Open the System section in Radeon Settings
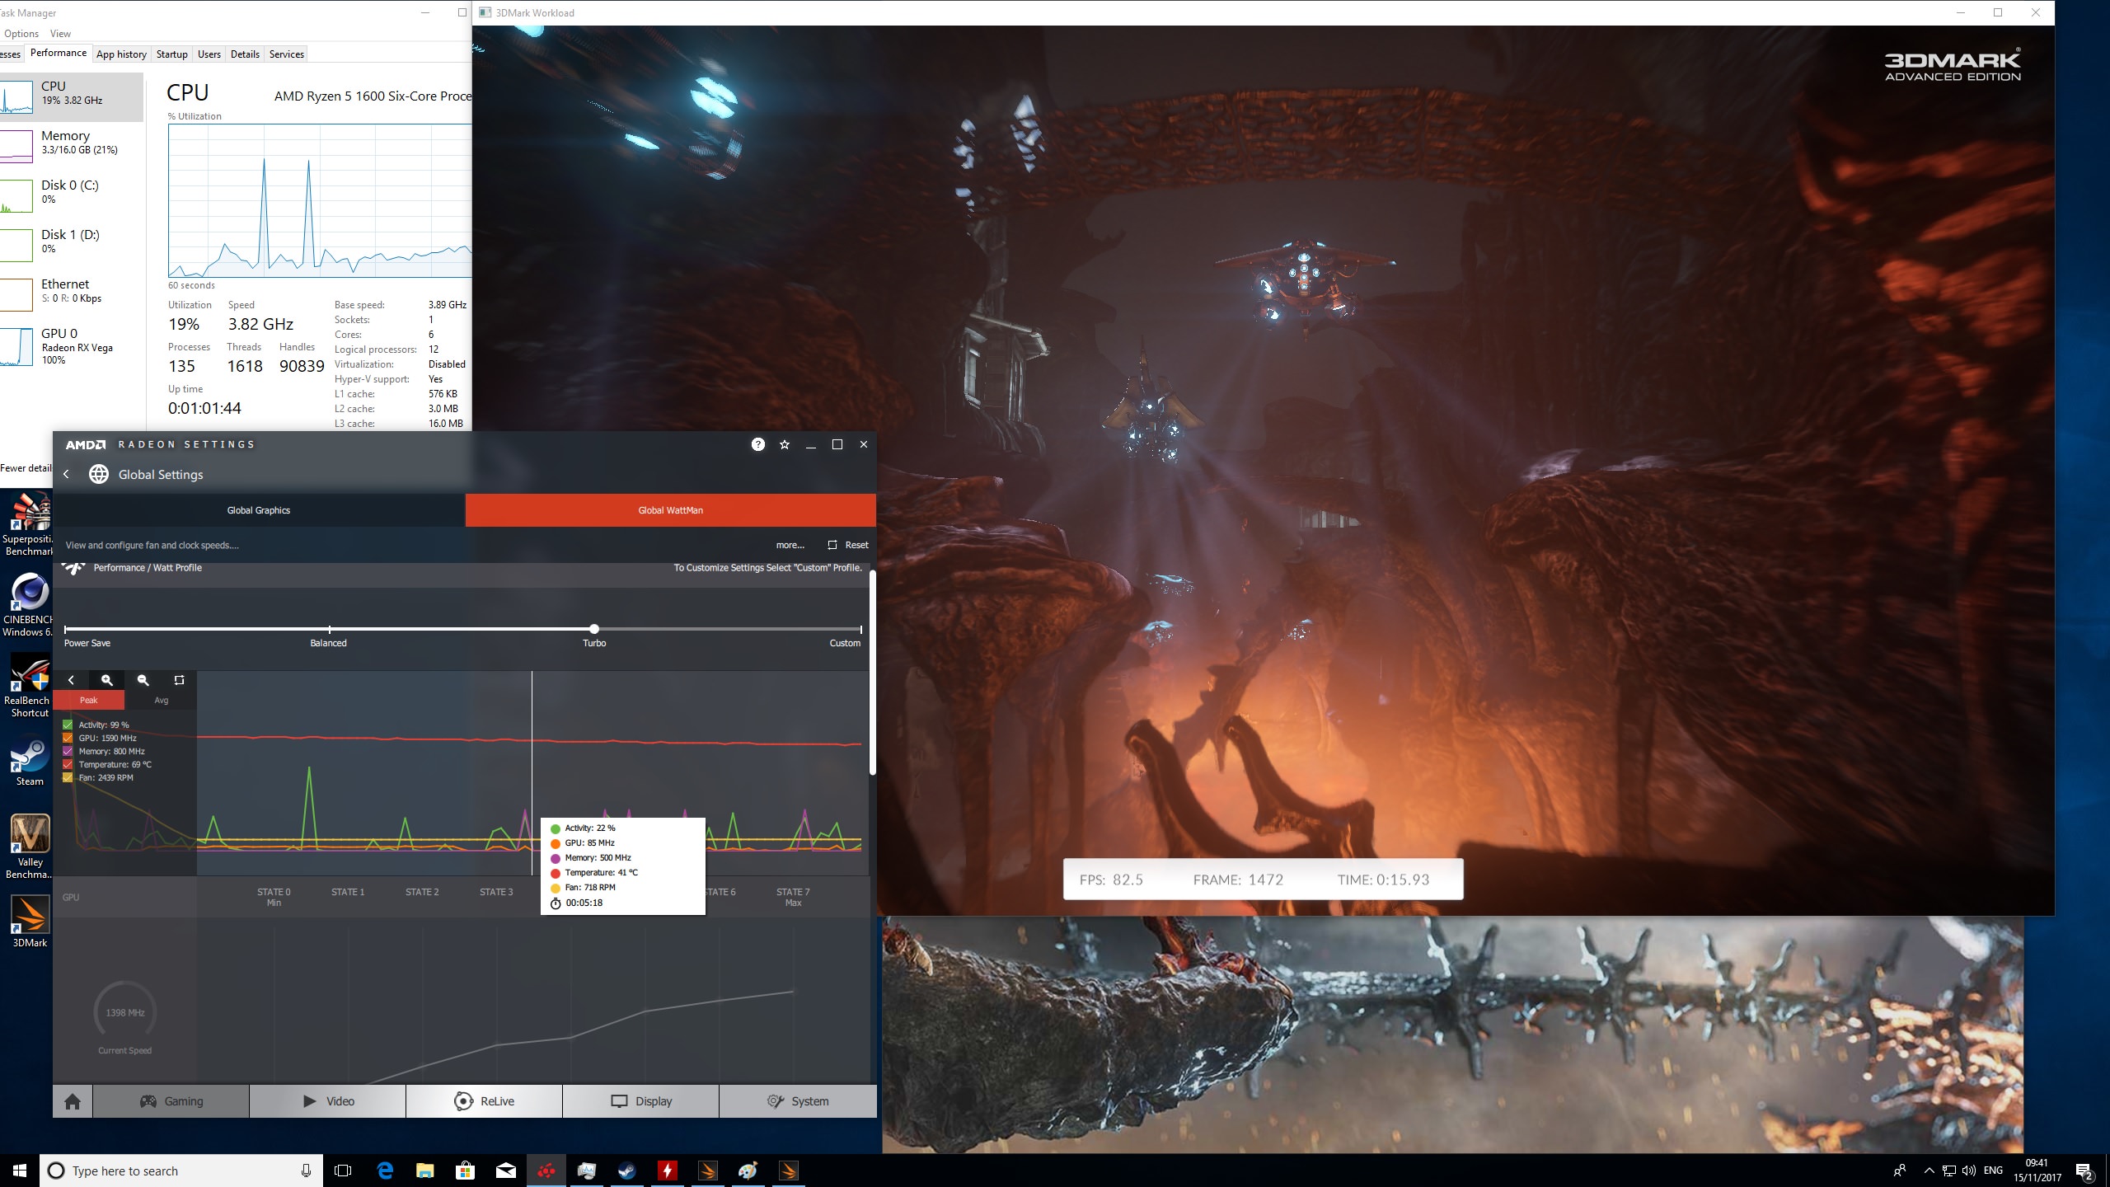The image size is (2110, 1187). (x=798, y=1101)
